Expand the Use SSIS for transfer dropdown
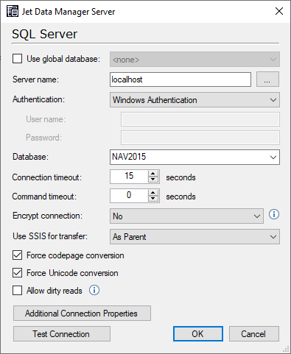The width and height of the screenshot is (291, 354). [194, 237]
